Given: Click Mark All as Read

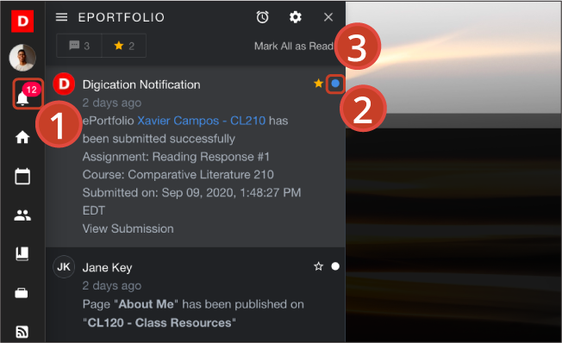Looking at the screenshot, I should [294, 46].
